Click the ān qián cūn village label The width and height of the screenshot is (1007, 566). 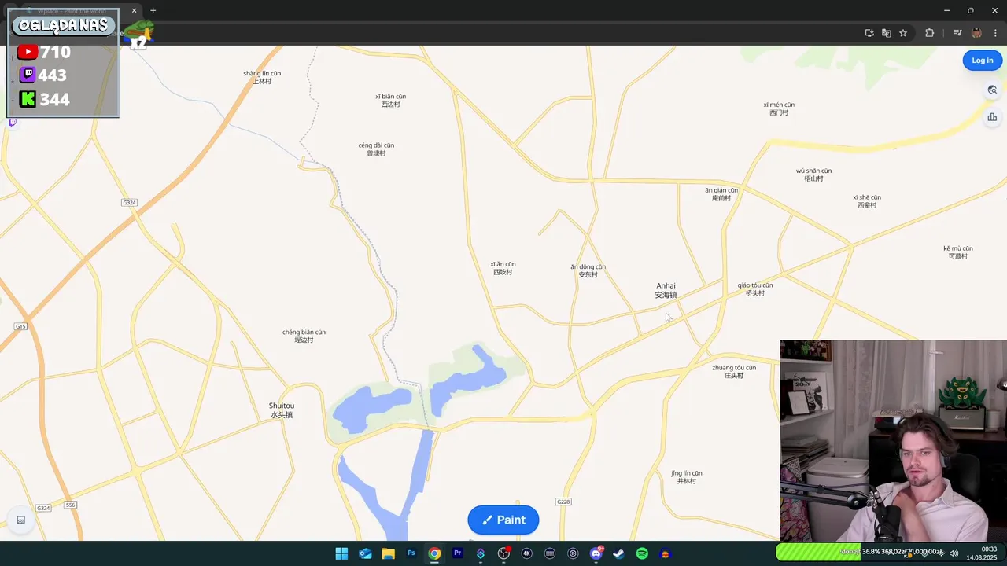pyautogui.click(x=721, y=193)
